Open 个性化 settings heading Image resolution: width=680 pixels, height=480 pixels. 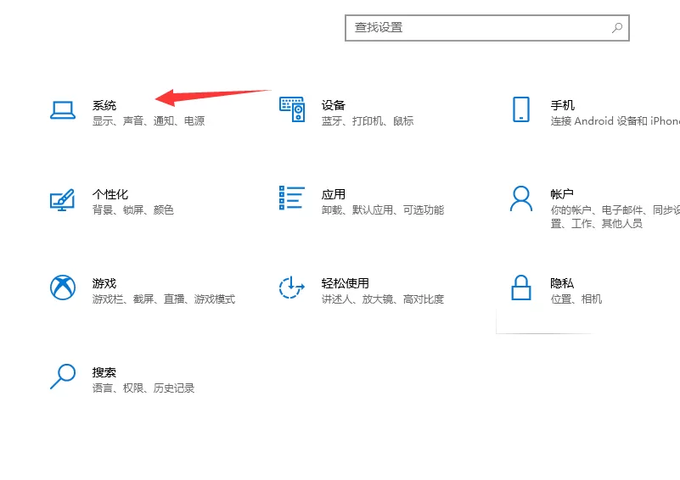click(x=110, y=194)
